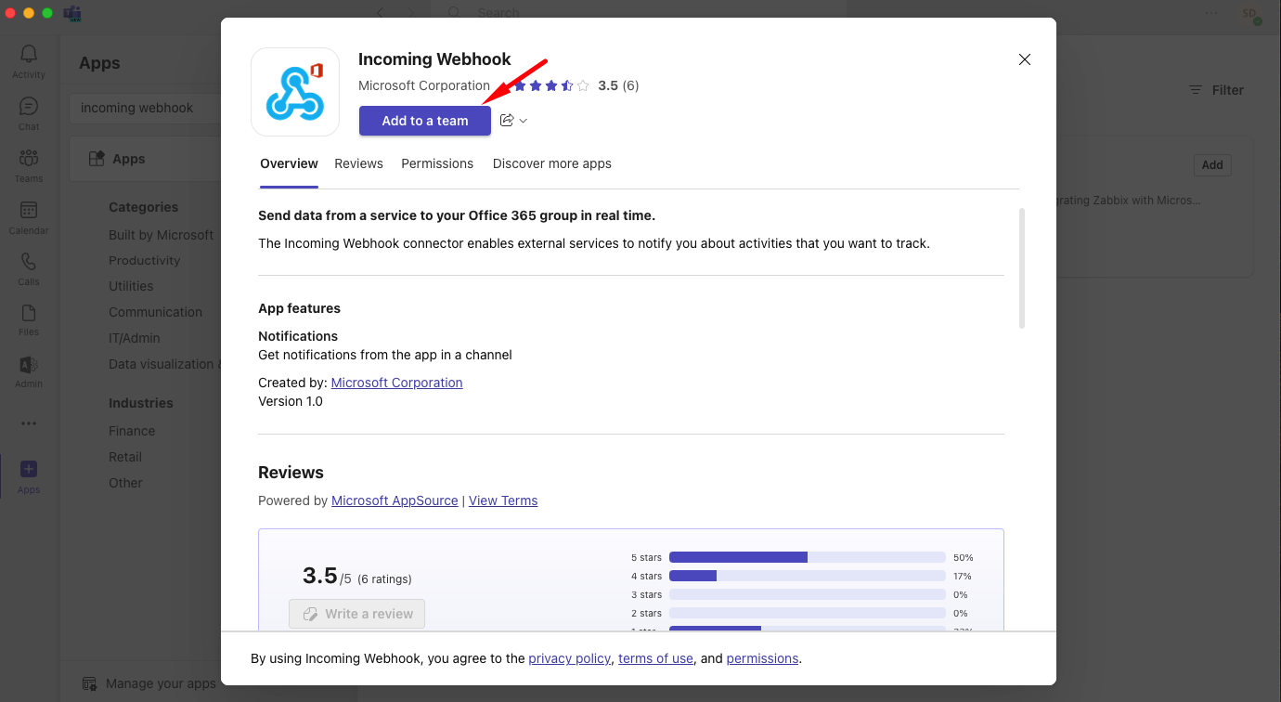Select the Productivity category
The width and height of the screenshot is (1281, 702).
click(144, 261)
